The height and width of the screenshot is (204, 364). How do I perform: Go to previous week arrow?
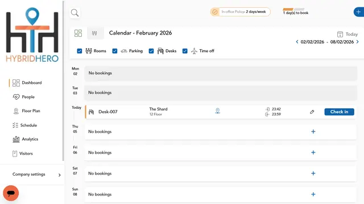pos(297,42)
